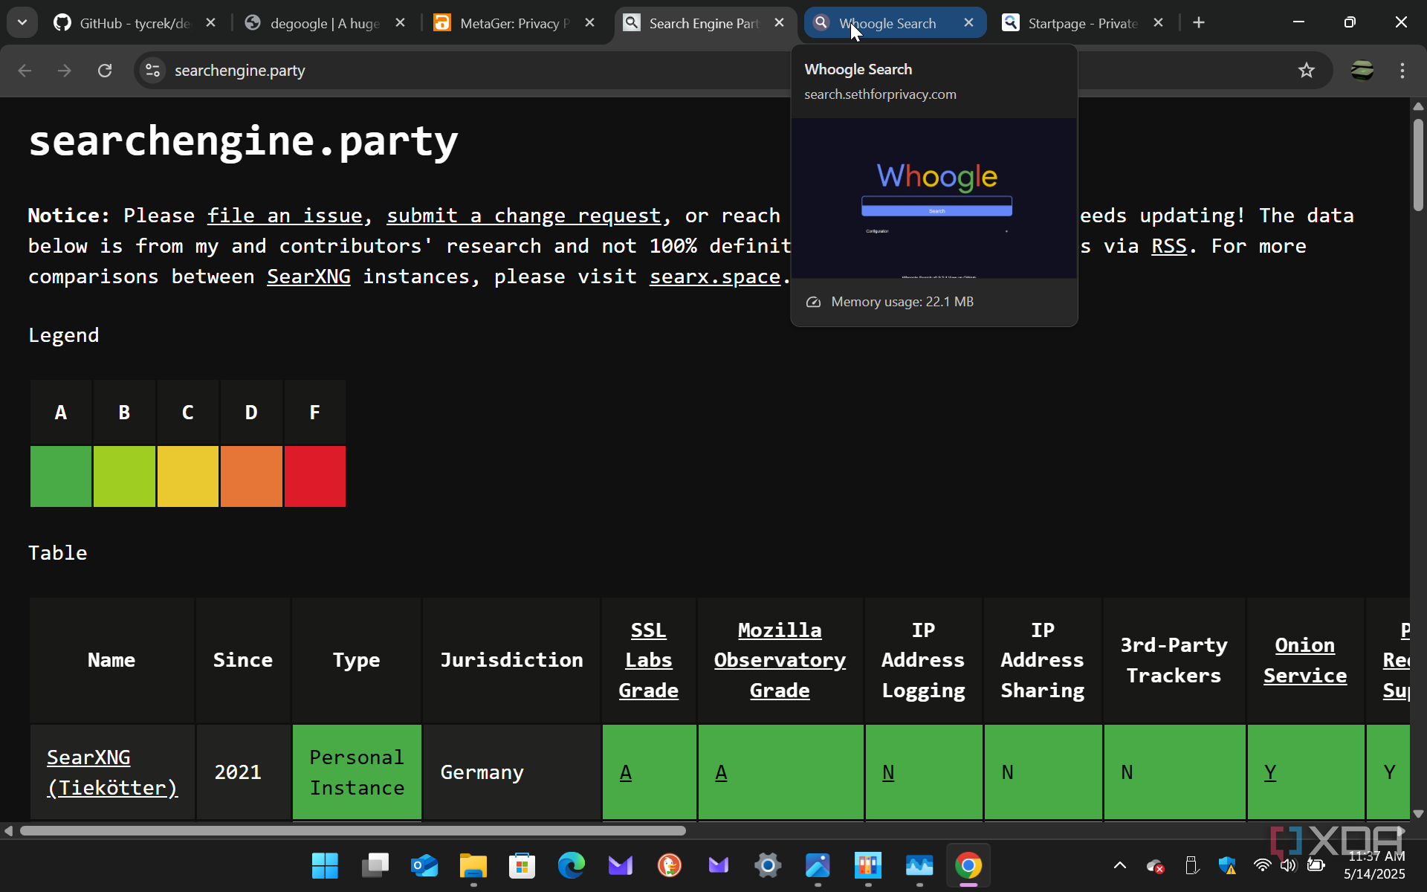The height and width of the screenshot is (892, 1427).
Task: Open the SearXNG (Tiekötter) link
Action: coord(112,772)
